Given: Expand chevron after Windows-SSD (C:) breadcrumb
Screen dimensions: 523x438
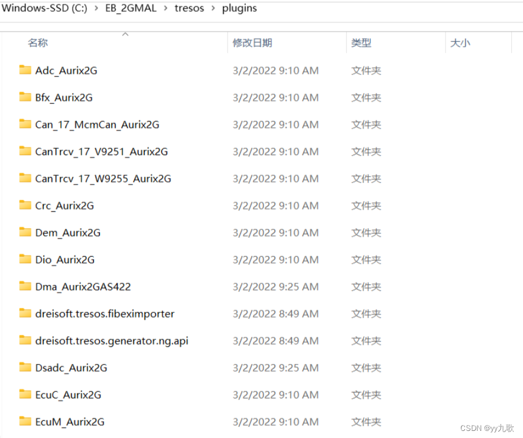Looking at the screenshot, I should (96, 8).
